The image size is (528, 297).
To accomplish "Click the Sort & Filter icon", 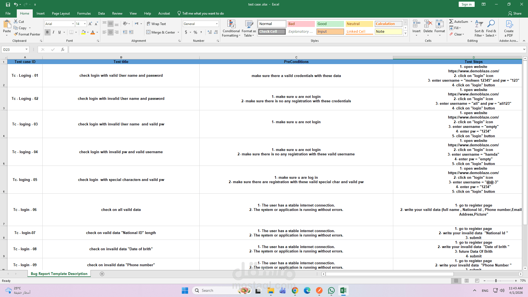I will [x=479, y=25].
